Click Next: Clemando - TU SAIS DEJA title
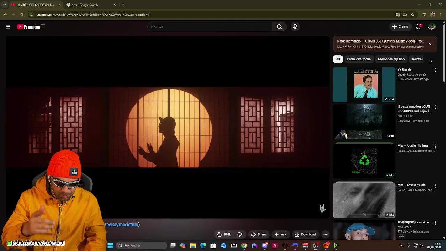The width and height of the screenshot is (446, 251). click(380, 41)
